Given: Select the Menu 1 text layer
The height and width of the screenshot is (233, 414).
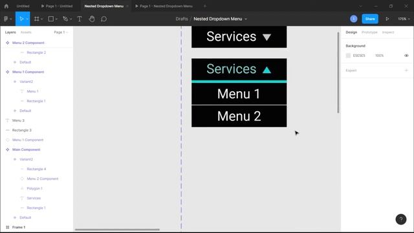Looking at the screenshot, I should (x=32, y=91).
